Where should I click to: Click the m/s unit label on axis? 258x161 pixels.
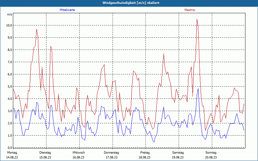[x=10, y=14]
